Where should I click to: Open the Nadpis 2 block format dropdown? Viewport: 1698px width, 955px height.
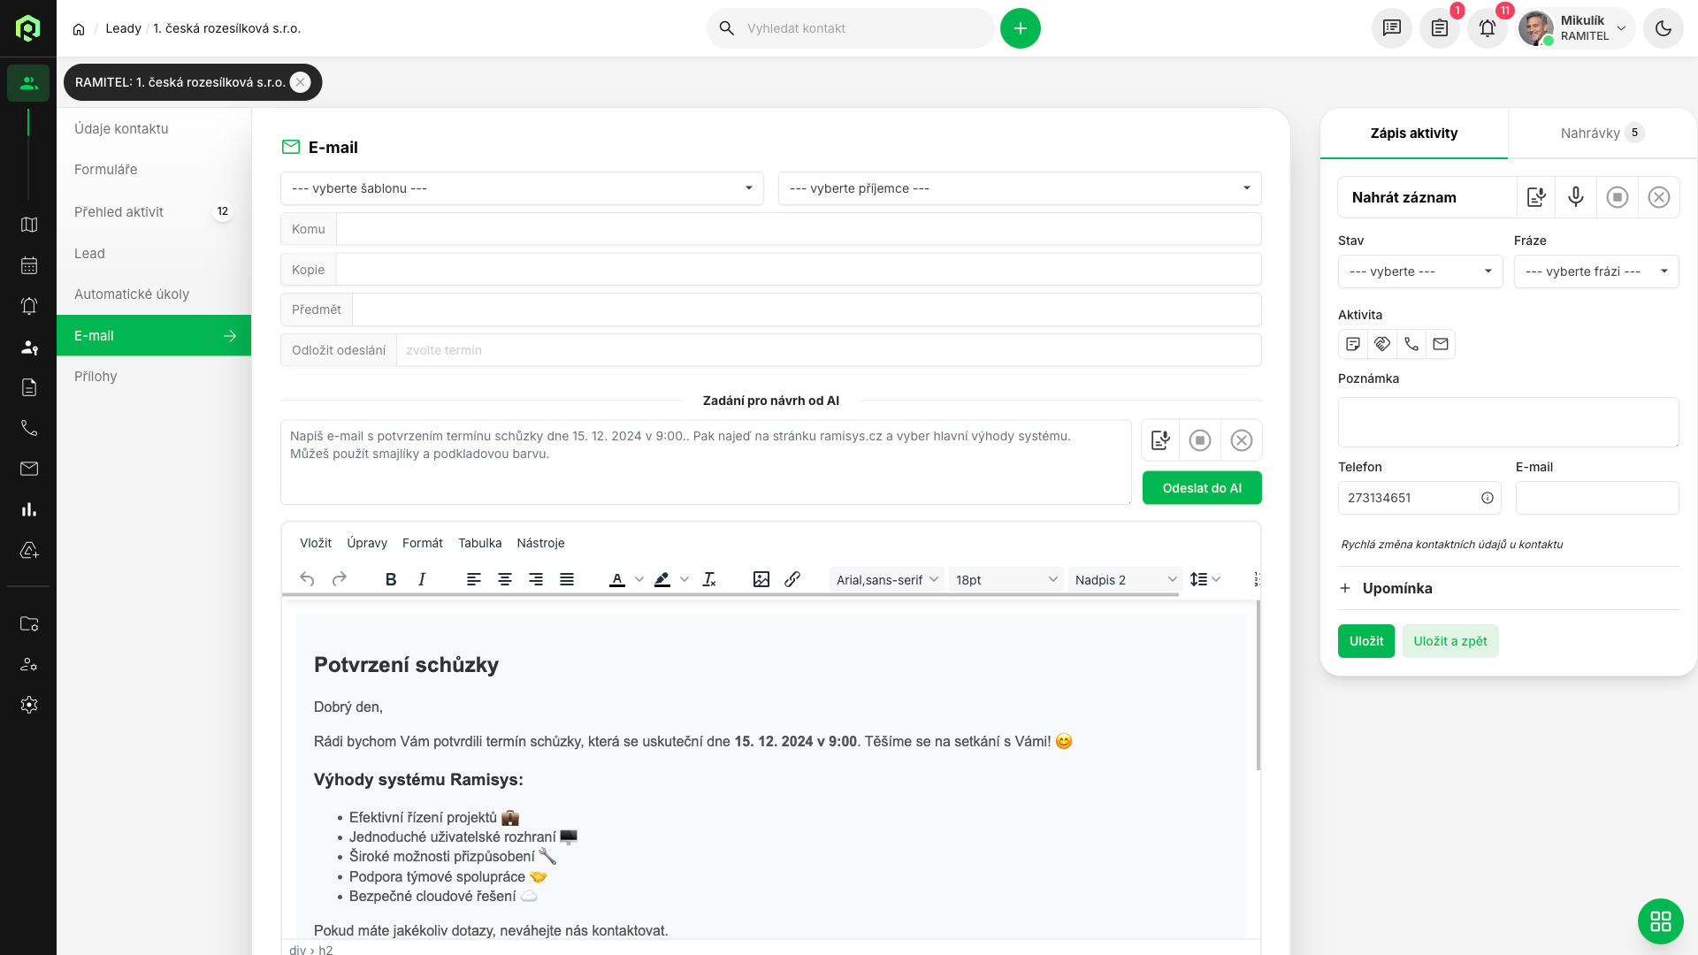click(1126, 579)
